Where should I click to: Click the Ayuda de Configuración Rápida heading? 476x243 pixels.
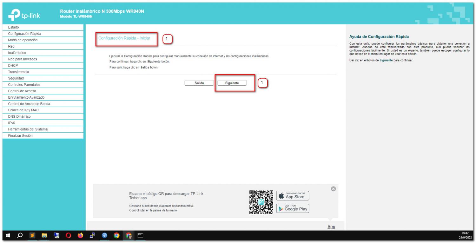[379, 37]
